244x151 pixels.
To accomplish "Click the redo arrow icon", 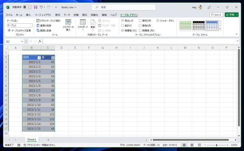I will 49,7.
